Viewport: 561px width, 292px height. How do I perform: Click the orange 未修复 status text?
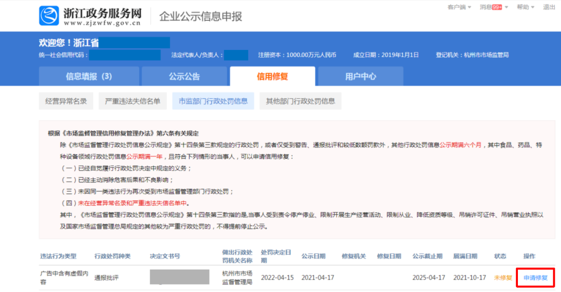503,278
